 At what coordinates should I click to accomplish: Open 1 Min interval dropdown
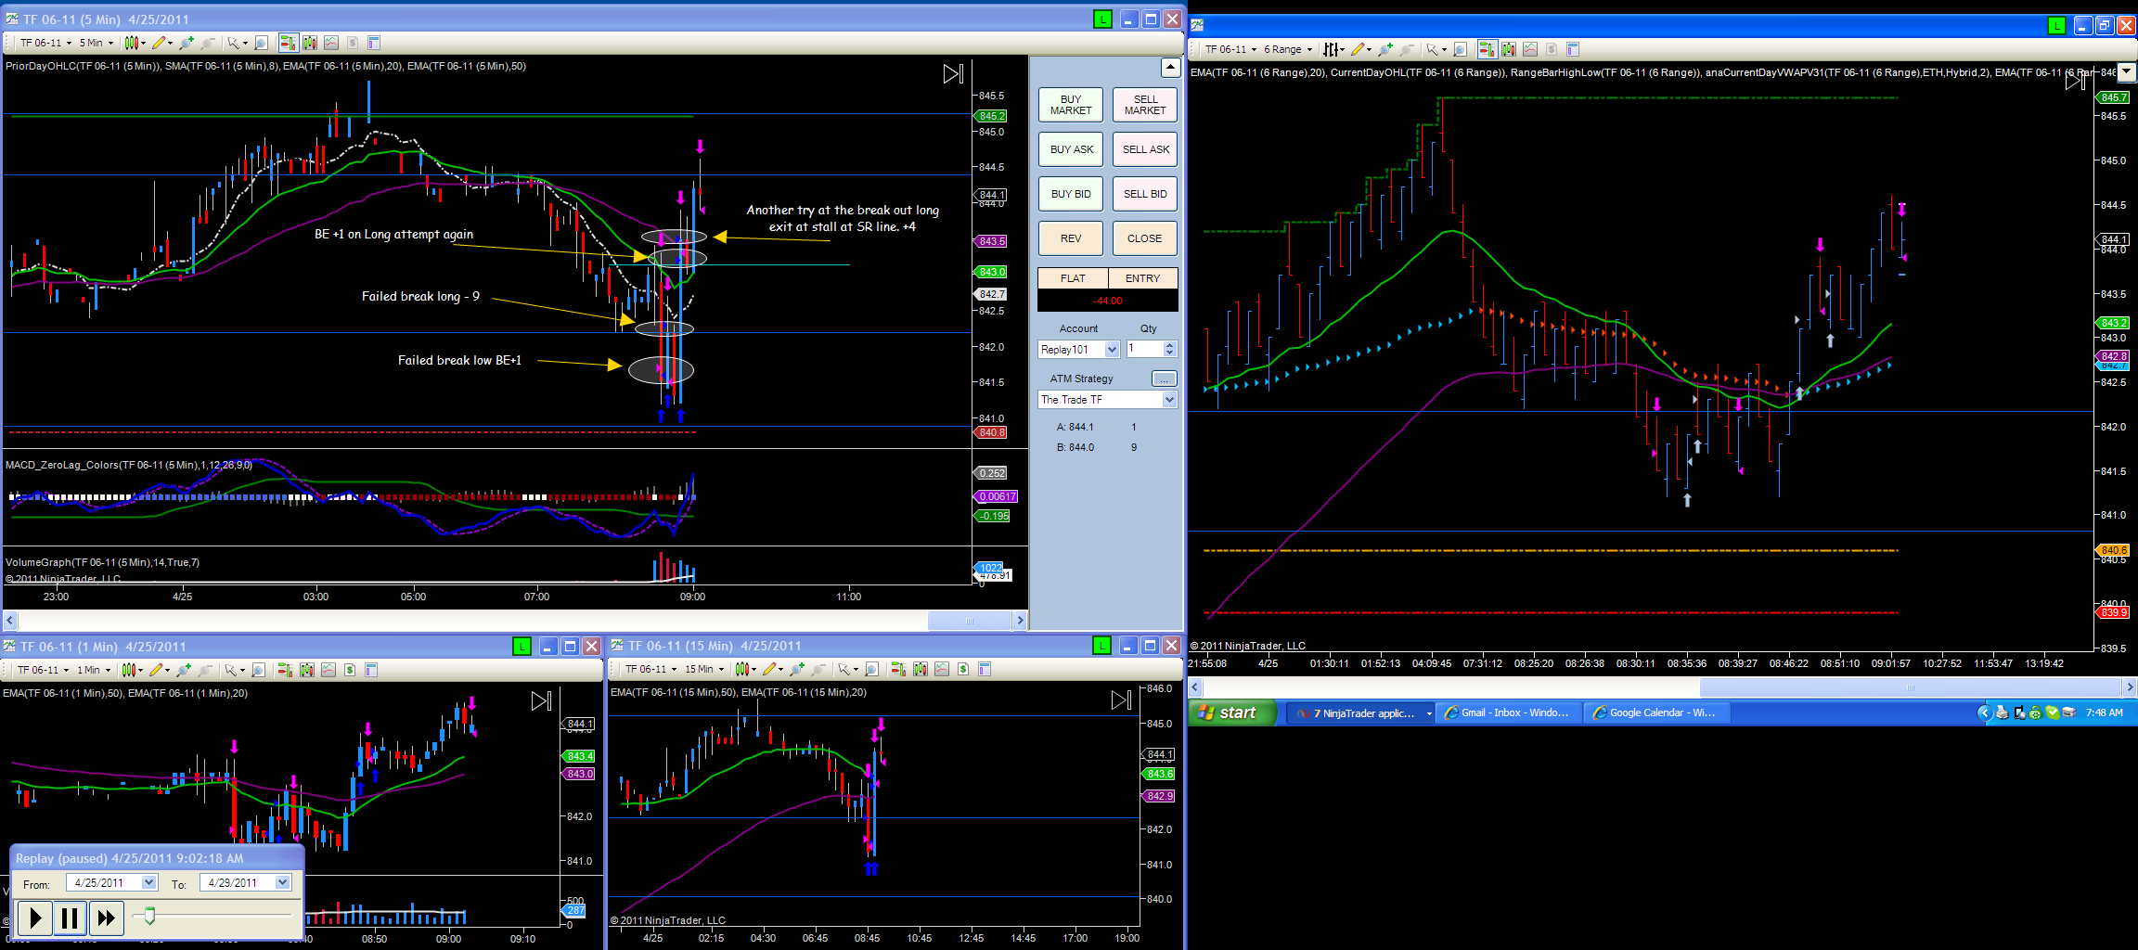(94, 670)
